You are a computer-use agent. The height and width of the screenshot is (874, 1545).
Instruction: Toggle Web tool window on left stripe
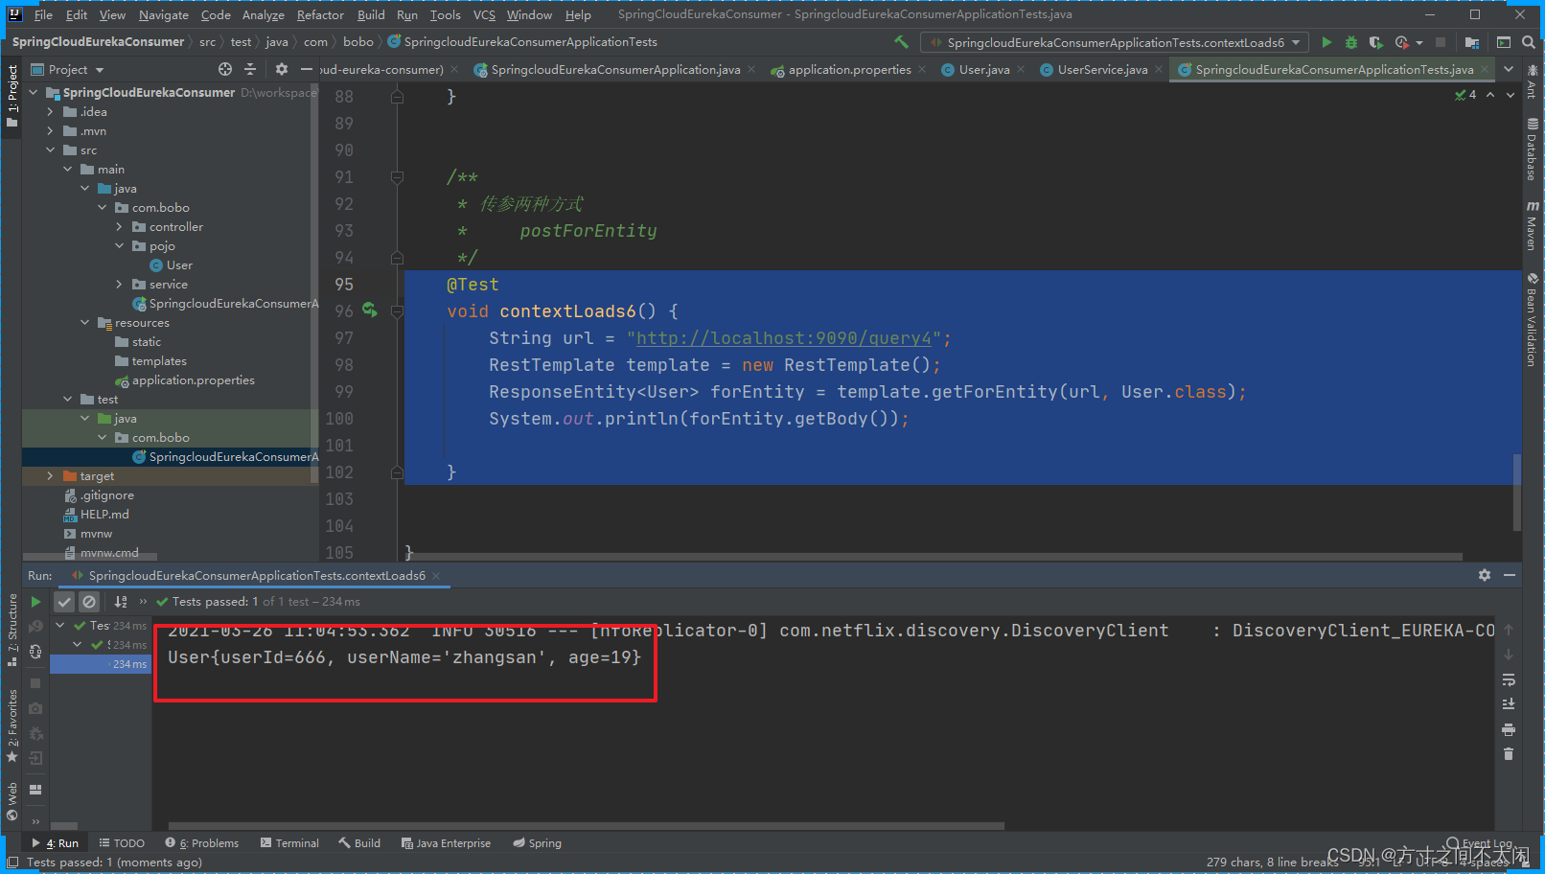(x=12, y=802)
